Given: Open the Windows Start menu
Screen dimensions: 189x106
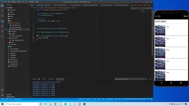Looking at the screenshot, I should [x=2, y=104].
